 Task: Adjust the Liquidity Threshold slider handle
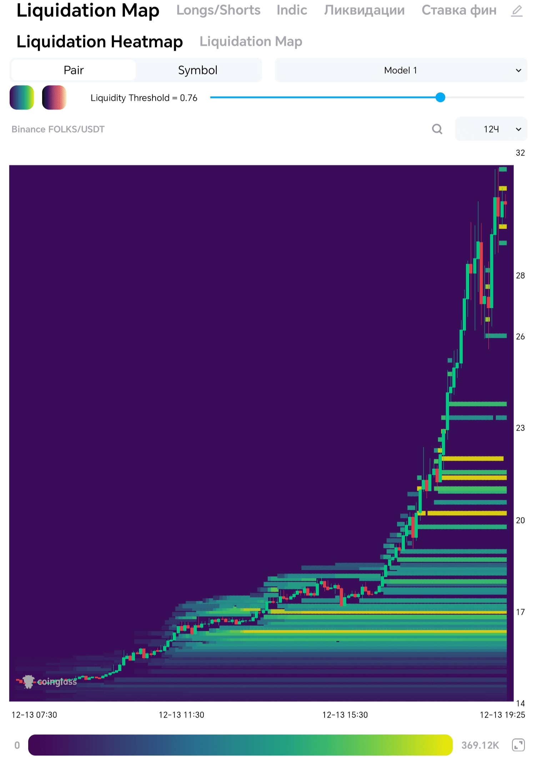441,97
